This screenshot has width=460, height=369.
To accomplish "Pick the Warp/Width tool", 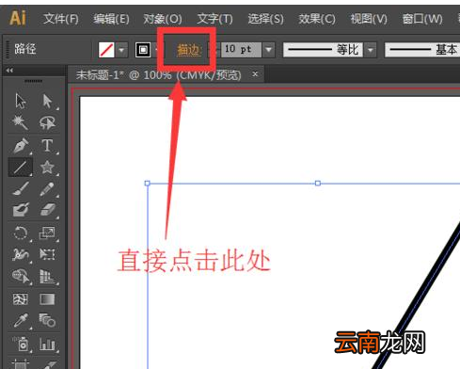I will pyautogui.click(x=21, y=254).
